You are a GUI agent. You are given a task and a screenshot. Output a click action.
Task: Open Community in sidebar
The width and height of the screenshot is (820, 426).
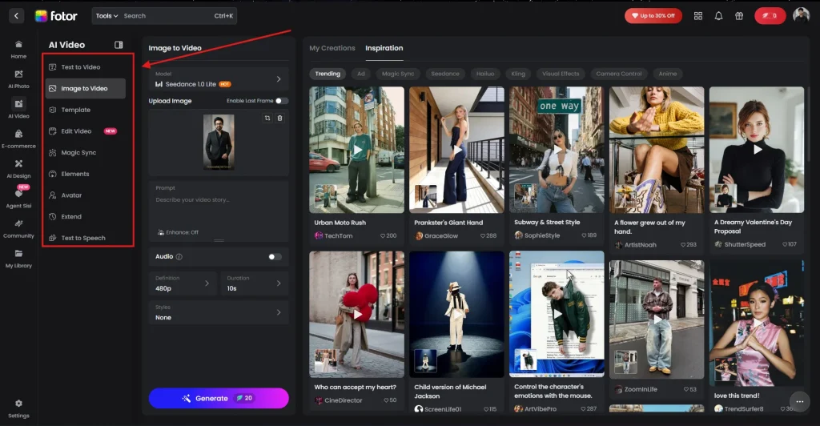[18, 228]
